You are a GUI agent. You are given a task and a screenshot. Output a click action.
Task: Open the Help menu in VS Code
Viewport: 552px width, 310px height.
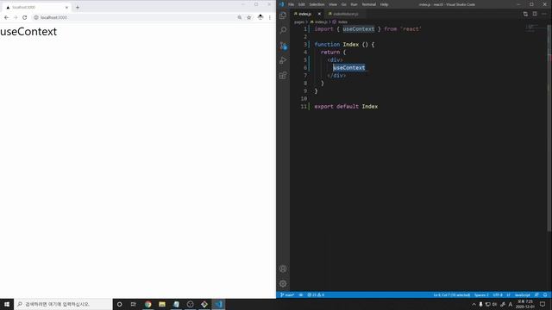tap(384, 4)
